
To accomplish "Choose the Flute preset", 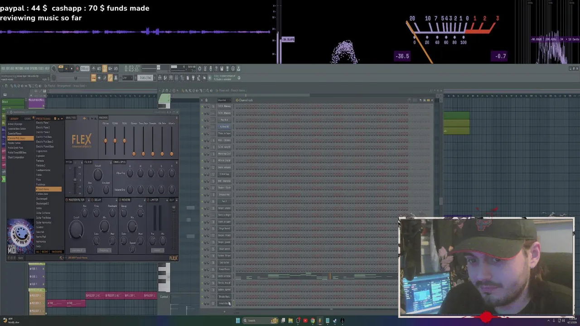I will tap(39, 180).
